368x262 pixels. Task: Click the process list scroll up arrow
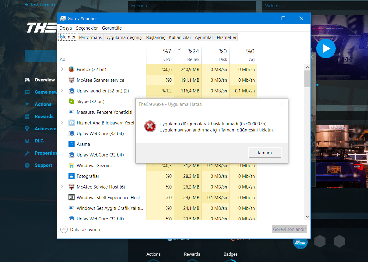pyautogui.click(x=307, y=67)
